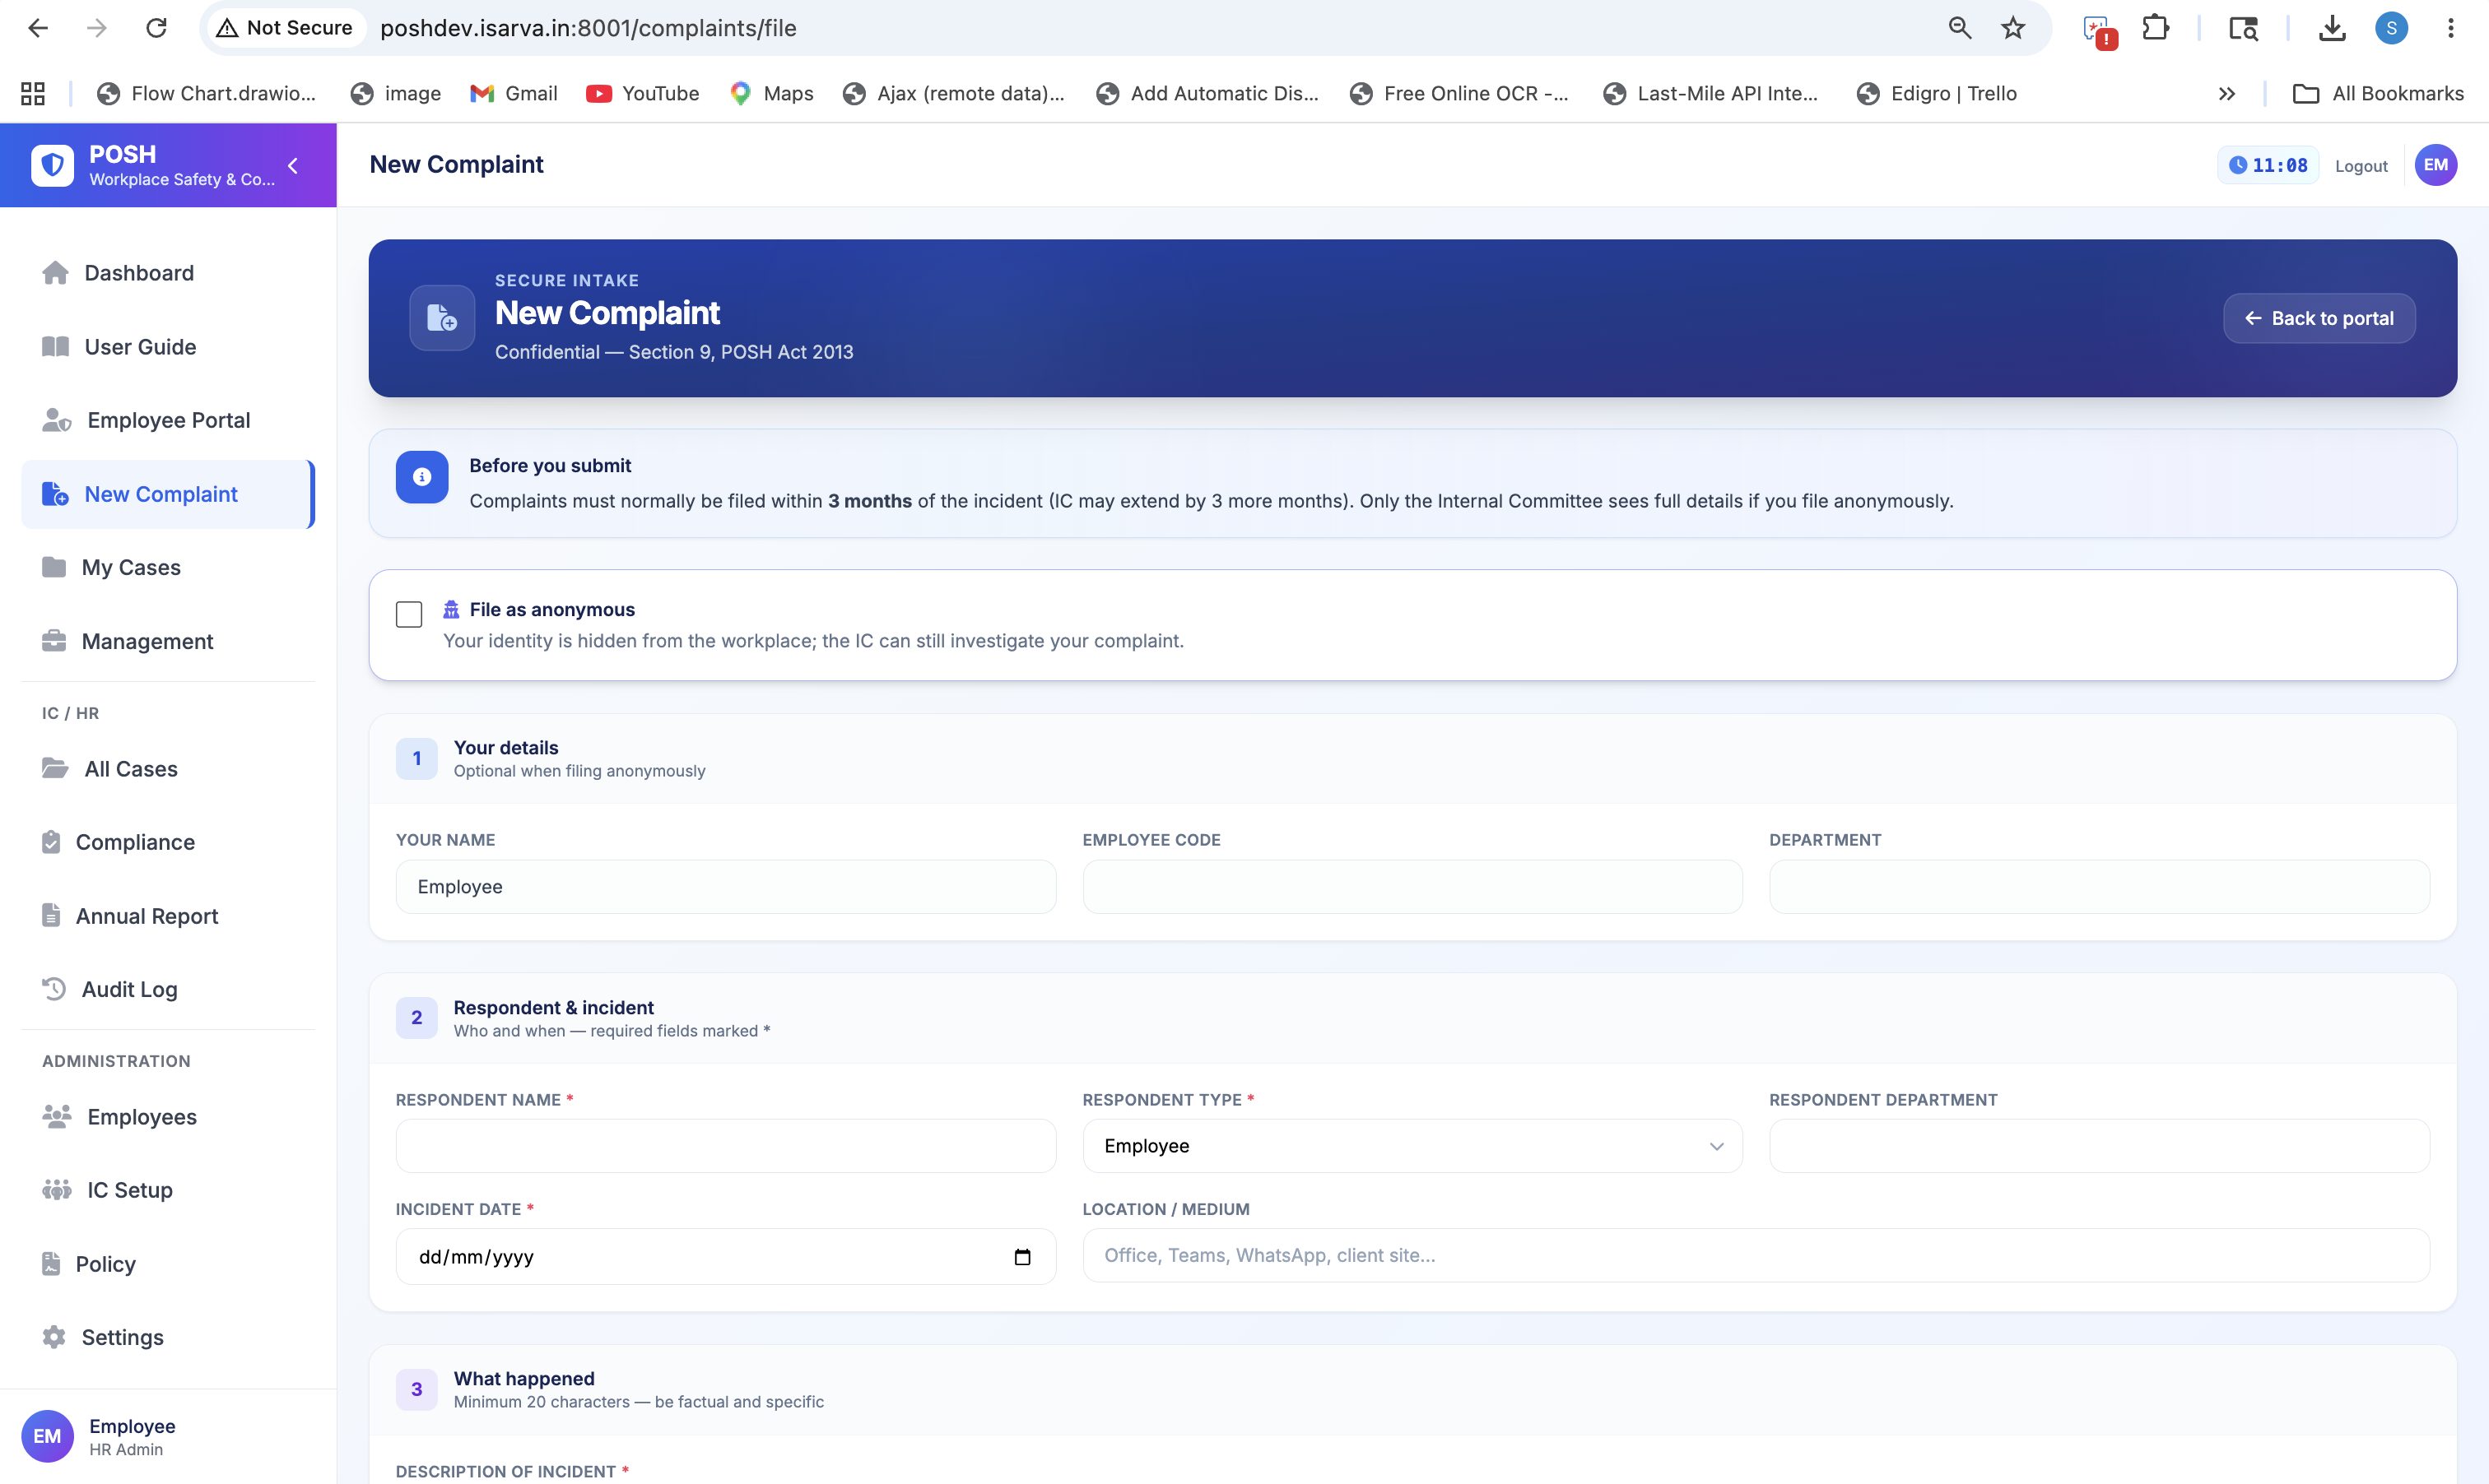Open the Flow Chart.drawio bookmark

[x=206, y=93]
